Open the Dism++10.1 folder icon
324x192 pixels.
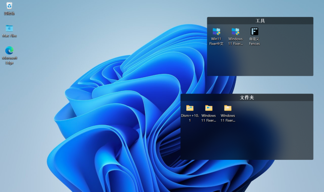pos(190,108)
